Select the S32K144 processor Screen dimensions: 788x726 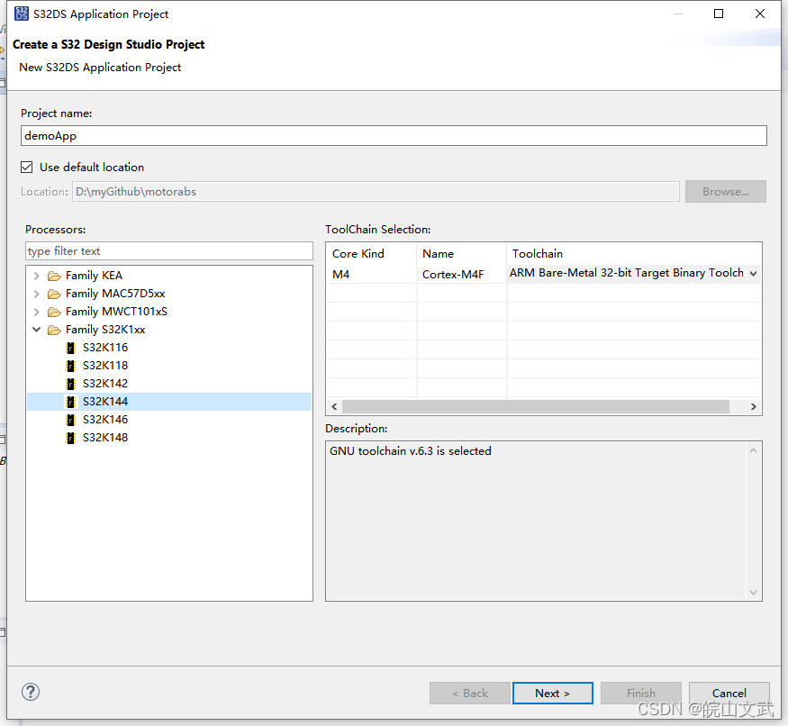pos(105,402)
